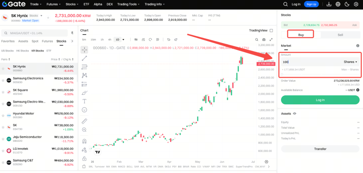Select the Text annotation tool
Viewport: 363px width, 173px height.
tap(84, 101)
